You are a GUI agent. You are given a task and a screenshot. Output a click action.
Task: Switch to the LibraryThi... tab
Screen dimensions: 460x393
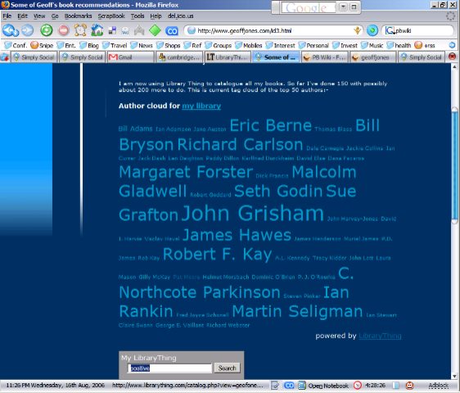coord(228,57)
